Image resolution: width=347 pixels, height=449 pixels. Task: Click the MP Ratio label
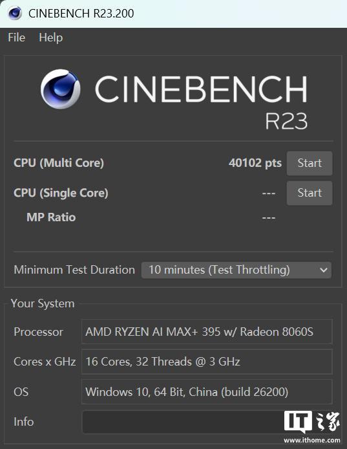tap(51, 217)
